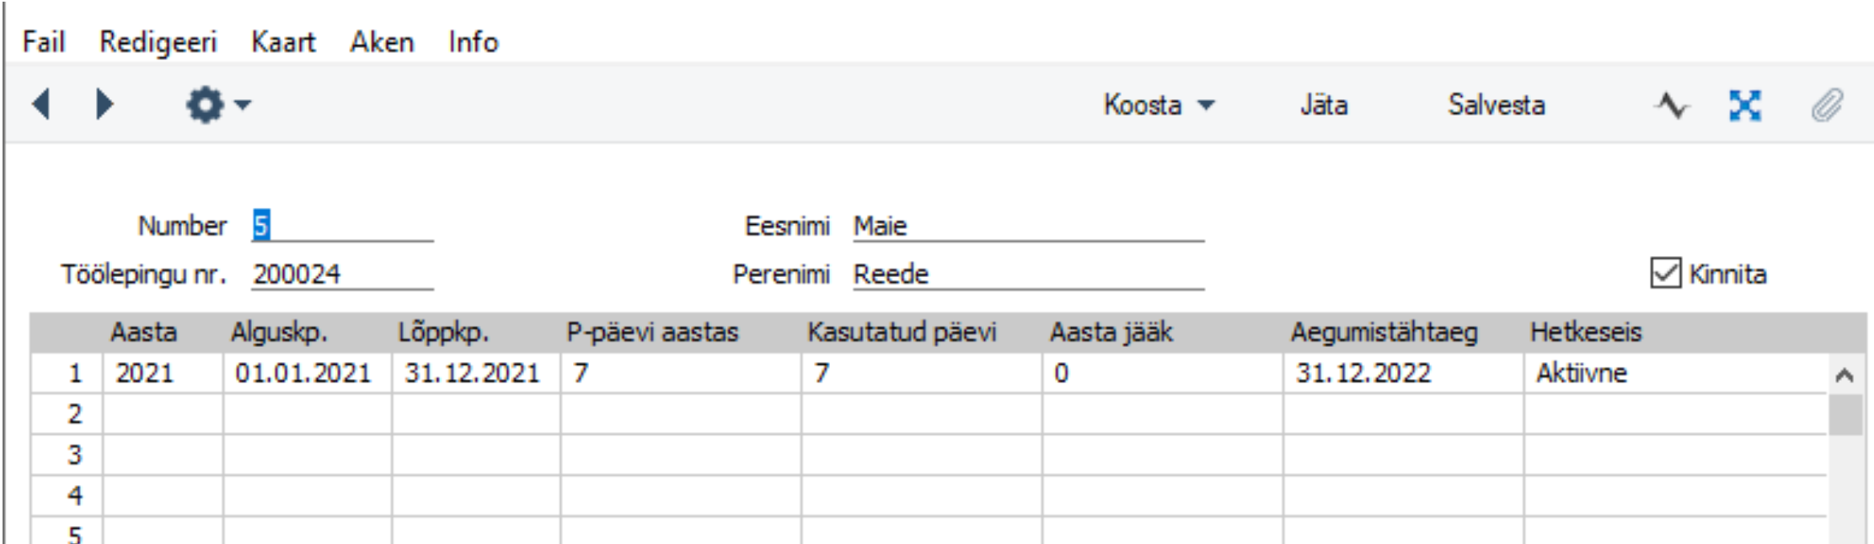1874x544 pixels.
Task: Open attachments paperclip icon
Action: tap(1827, 105)
